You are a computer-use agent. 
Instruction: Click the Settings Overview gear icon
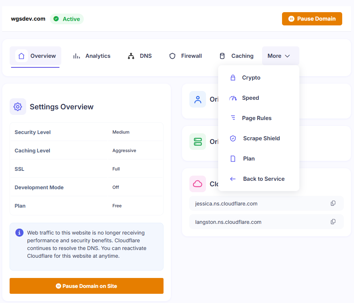(18, 107)
